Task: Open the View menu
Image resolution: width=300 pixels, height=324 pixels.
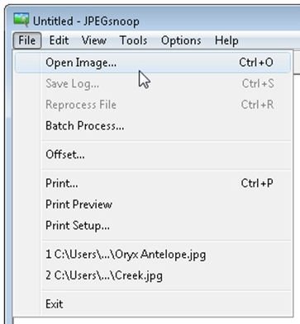Action: (x=93, y=40)
